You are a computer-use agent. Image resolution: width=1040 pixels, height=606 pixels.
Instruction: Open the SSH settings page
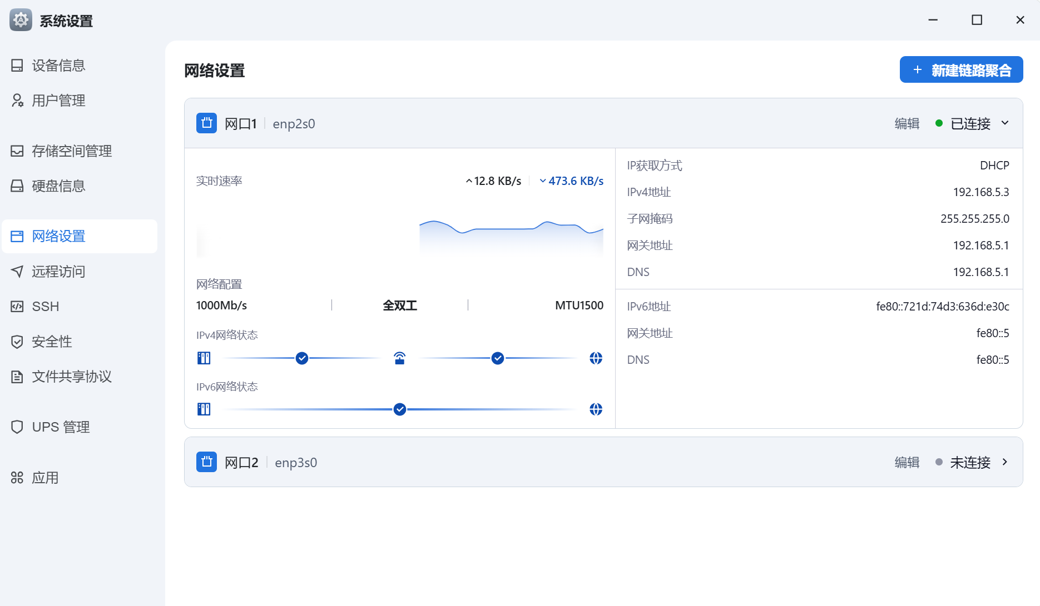(x=80, y=307)
